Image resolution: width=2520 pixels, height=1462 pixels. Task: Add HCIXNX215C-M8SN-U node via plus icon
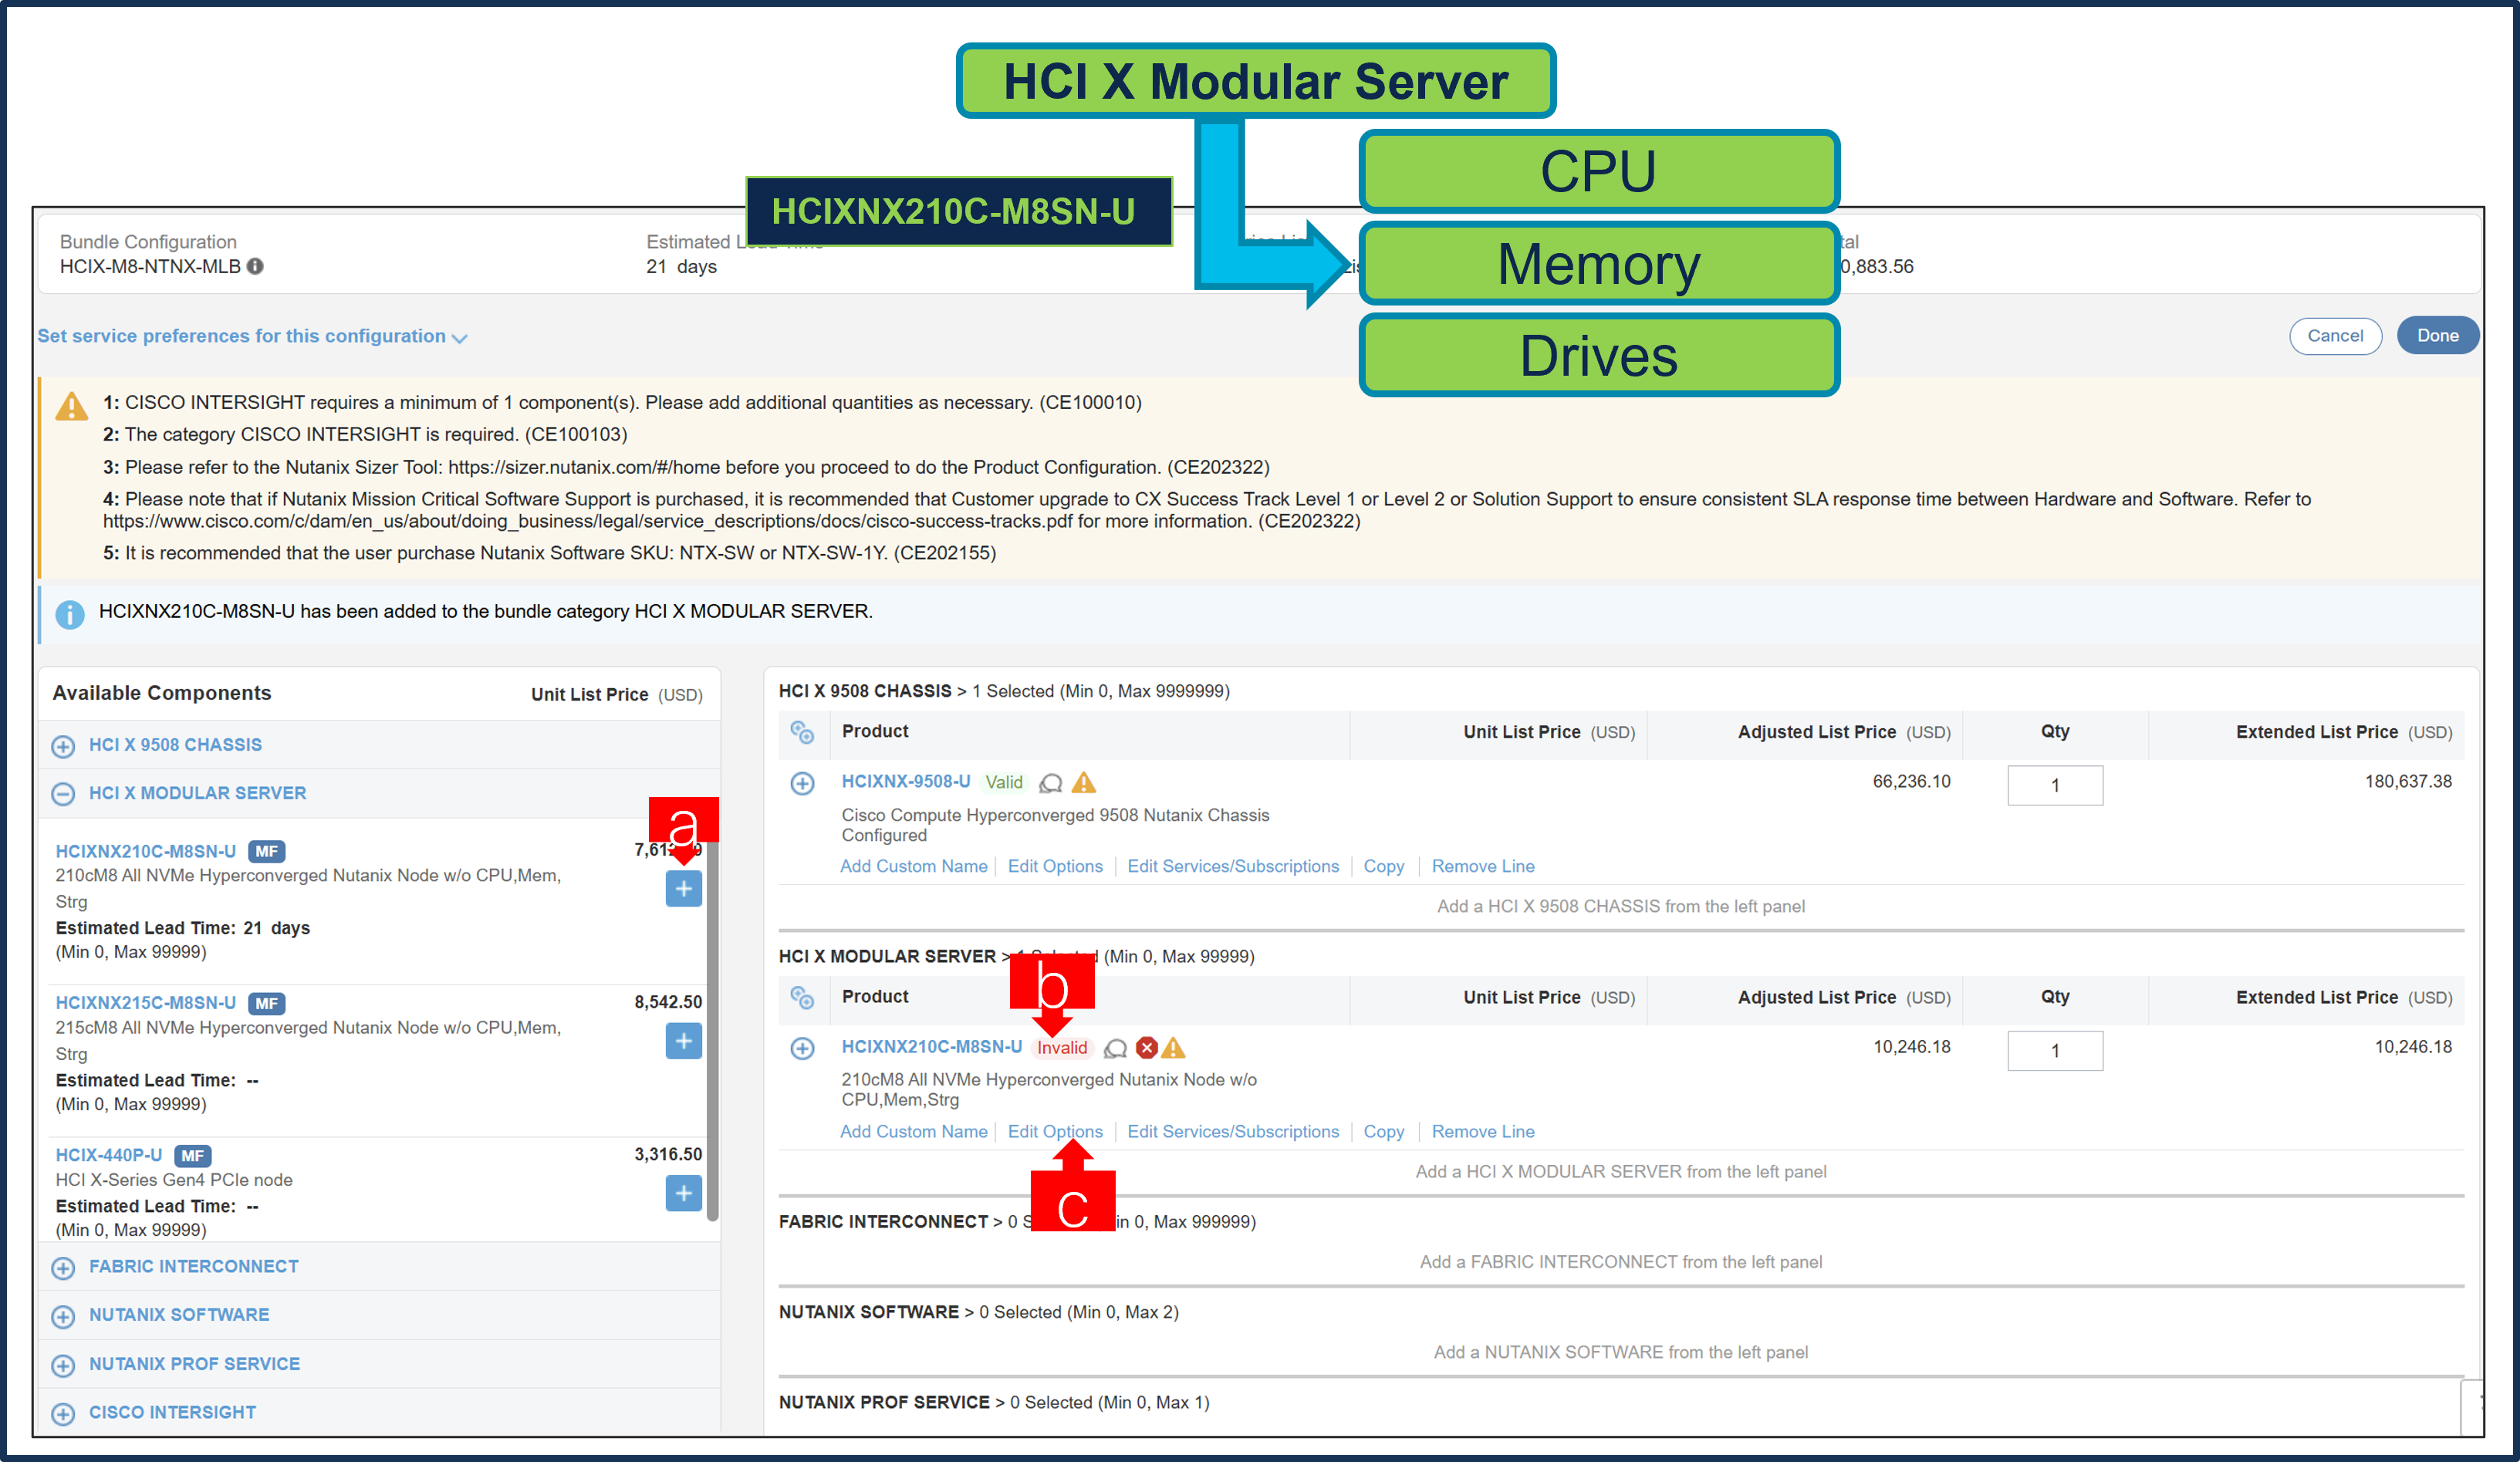pyautogui.click(x=683, y=1040)
